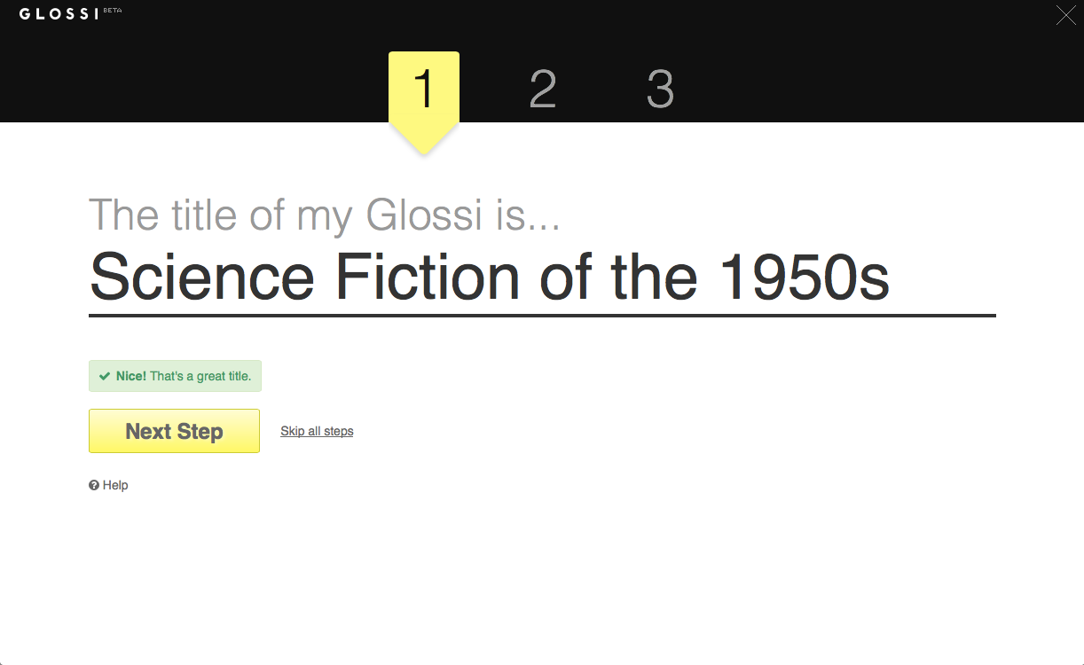Click the word "Science" in the title

(202, 276)
